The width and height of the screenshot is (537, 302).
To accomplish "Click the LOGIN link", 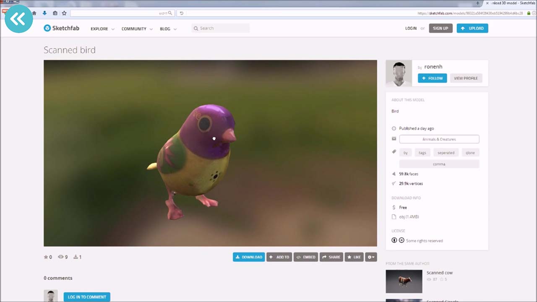I will tap(411, 29).
